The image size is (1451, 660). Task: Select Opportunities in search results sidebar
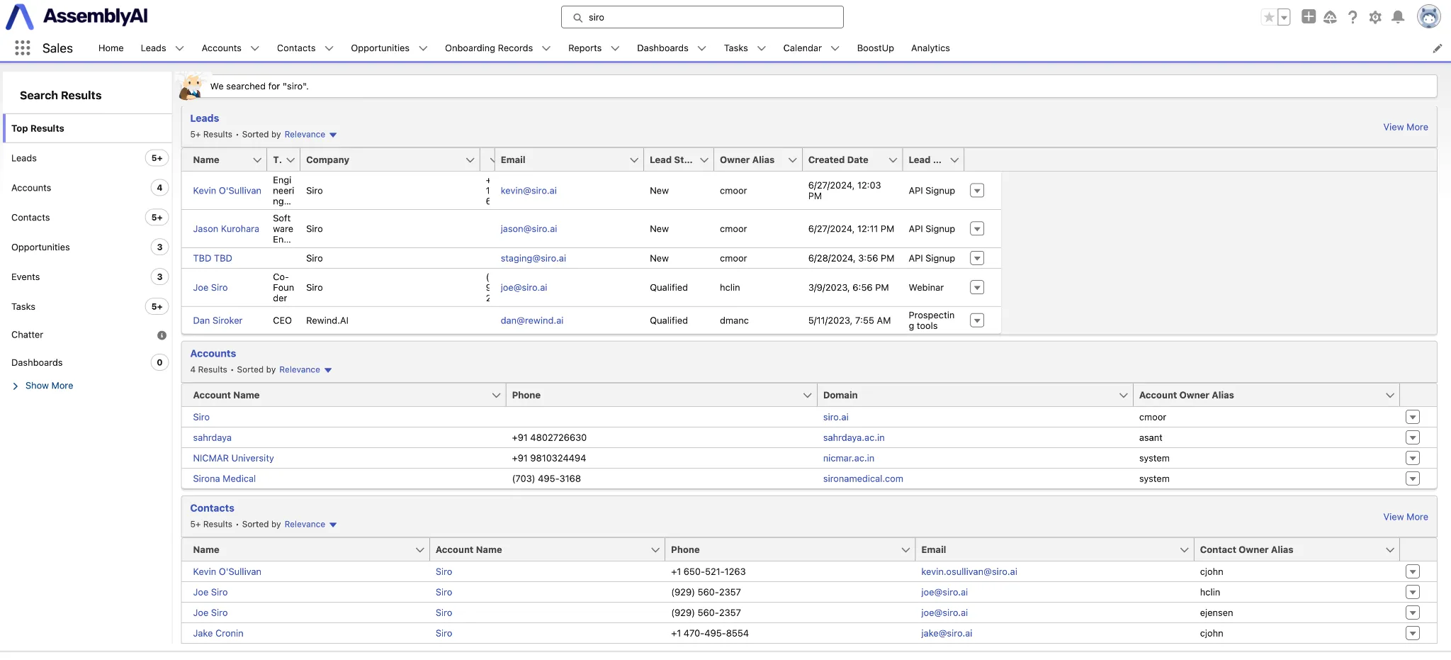[x=40, y=247]
